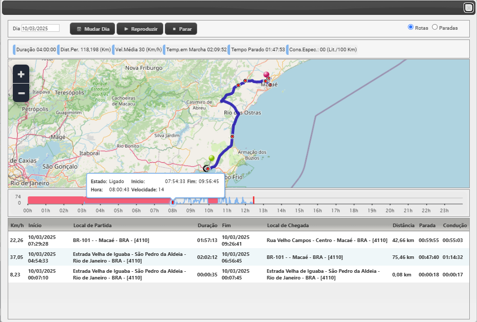This screenshot has height=322, width=477.
Task: Select the red stop marker south of Rio das Ostras
Action: (232, 136)
